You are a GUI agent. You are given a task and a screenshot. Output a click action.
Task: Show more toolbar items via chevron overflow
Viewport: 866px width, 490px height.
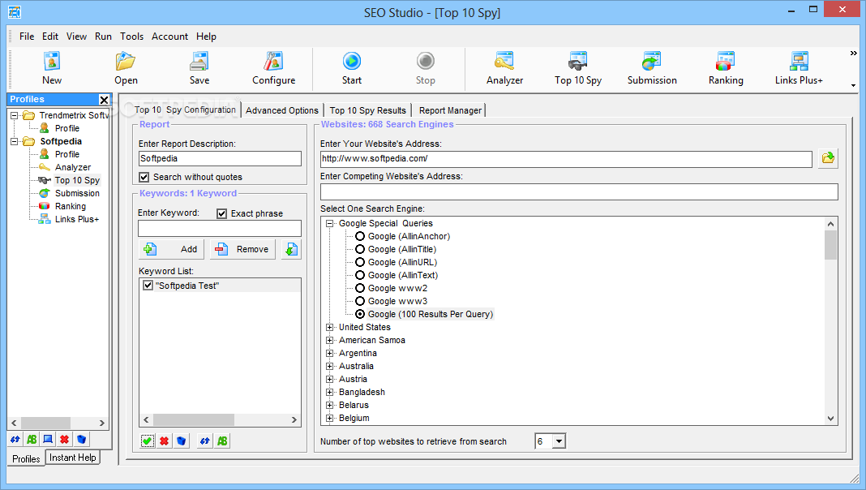point(853,53)
